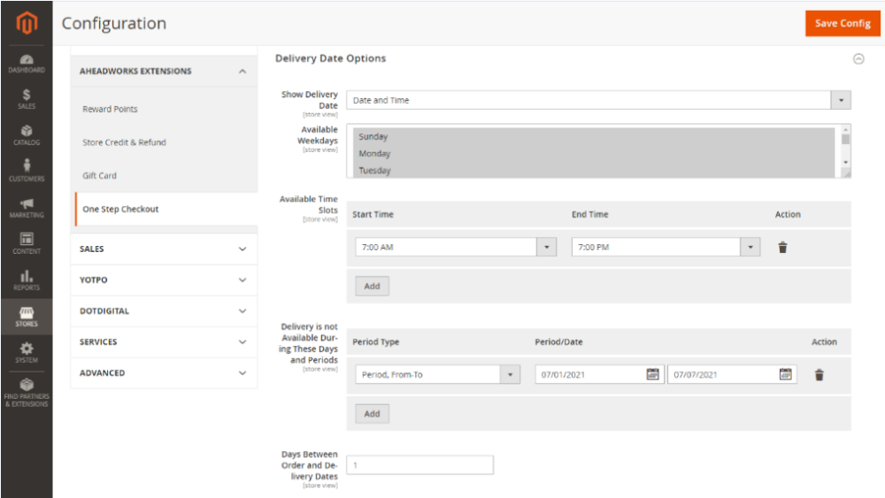This screenshot has height=498, width=885.
Task: Open calendar picker for 07/07/2021 date
Action: (x=785, y=374)
